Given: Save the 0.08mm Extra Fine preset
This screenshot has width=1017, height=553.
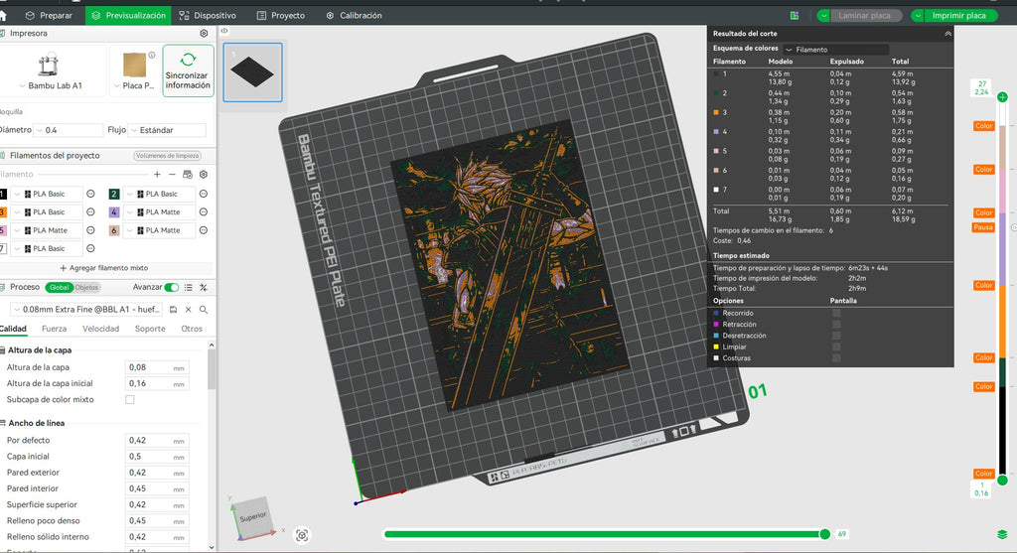Looking at the screenshot, I should click(173, 310).
